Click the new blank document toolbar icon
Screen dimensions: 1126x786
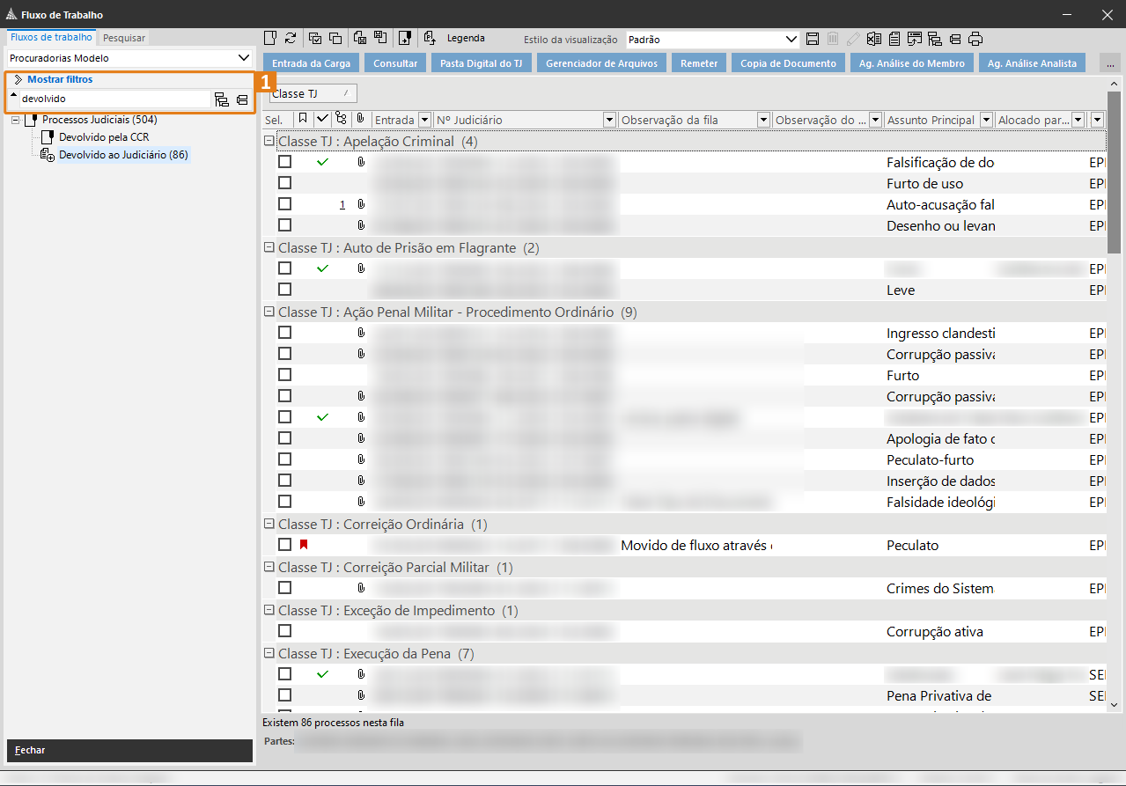coord(270,38)
